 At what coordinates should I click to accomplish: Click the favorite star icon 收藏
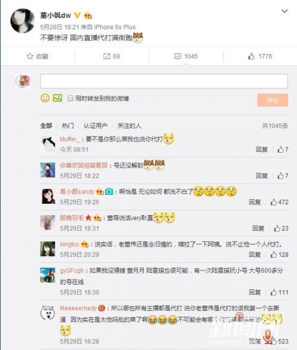point(30,56)
